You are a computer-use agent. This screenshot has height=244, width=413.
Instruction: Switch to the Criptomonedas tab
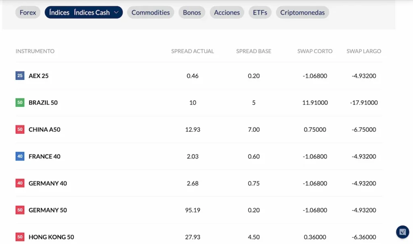coord(302,12)
